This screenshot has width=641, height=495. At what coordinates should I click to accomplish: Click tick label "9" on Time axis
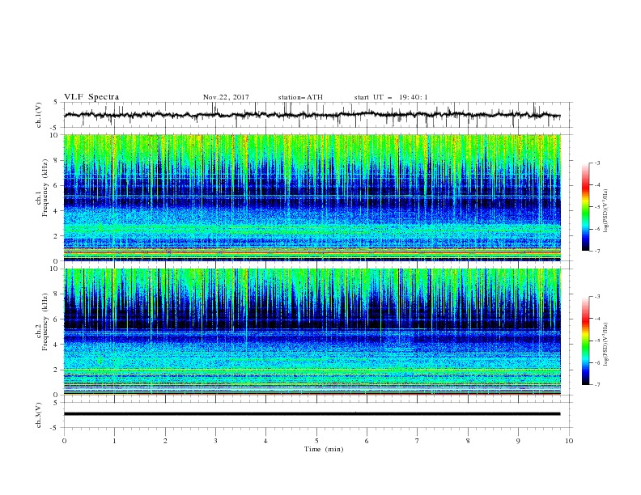[x=518, y=441]
